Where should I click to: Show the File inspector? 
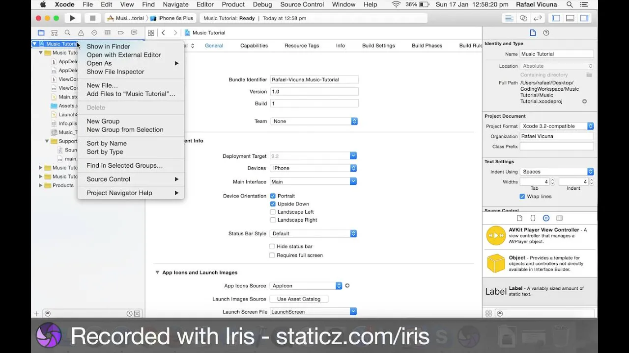click(533, 33)
